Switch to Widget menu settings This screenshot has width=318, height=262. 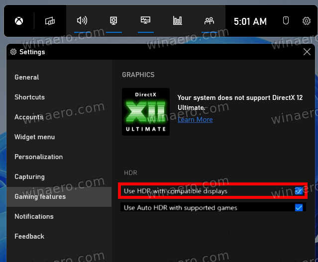pos(59,137)
